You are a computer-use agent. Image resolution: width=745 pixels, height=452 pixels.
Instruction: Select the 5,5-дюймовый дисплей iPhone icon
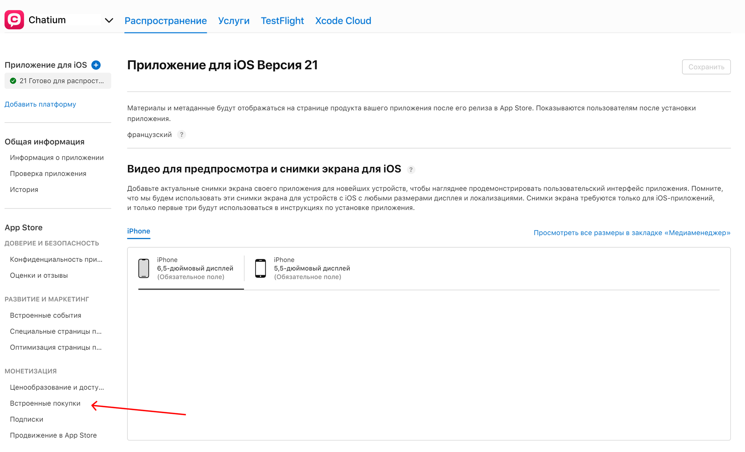pos(260,268)
